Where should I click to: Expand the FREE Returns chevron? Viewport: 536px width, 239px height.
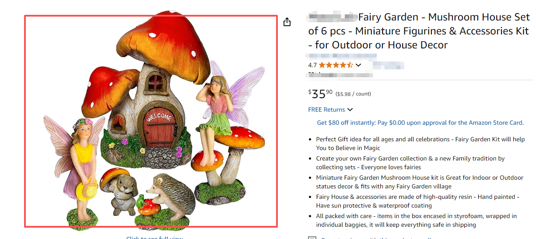click(x=350, y=110)
